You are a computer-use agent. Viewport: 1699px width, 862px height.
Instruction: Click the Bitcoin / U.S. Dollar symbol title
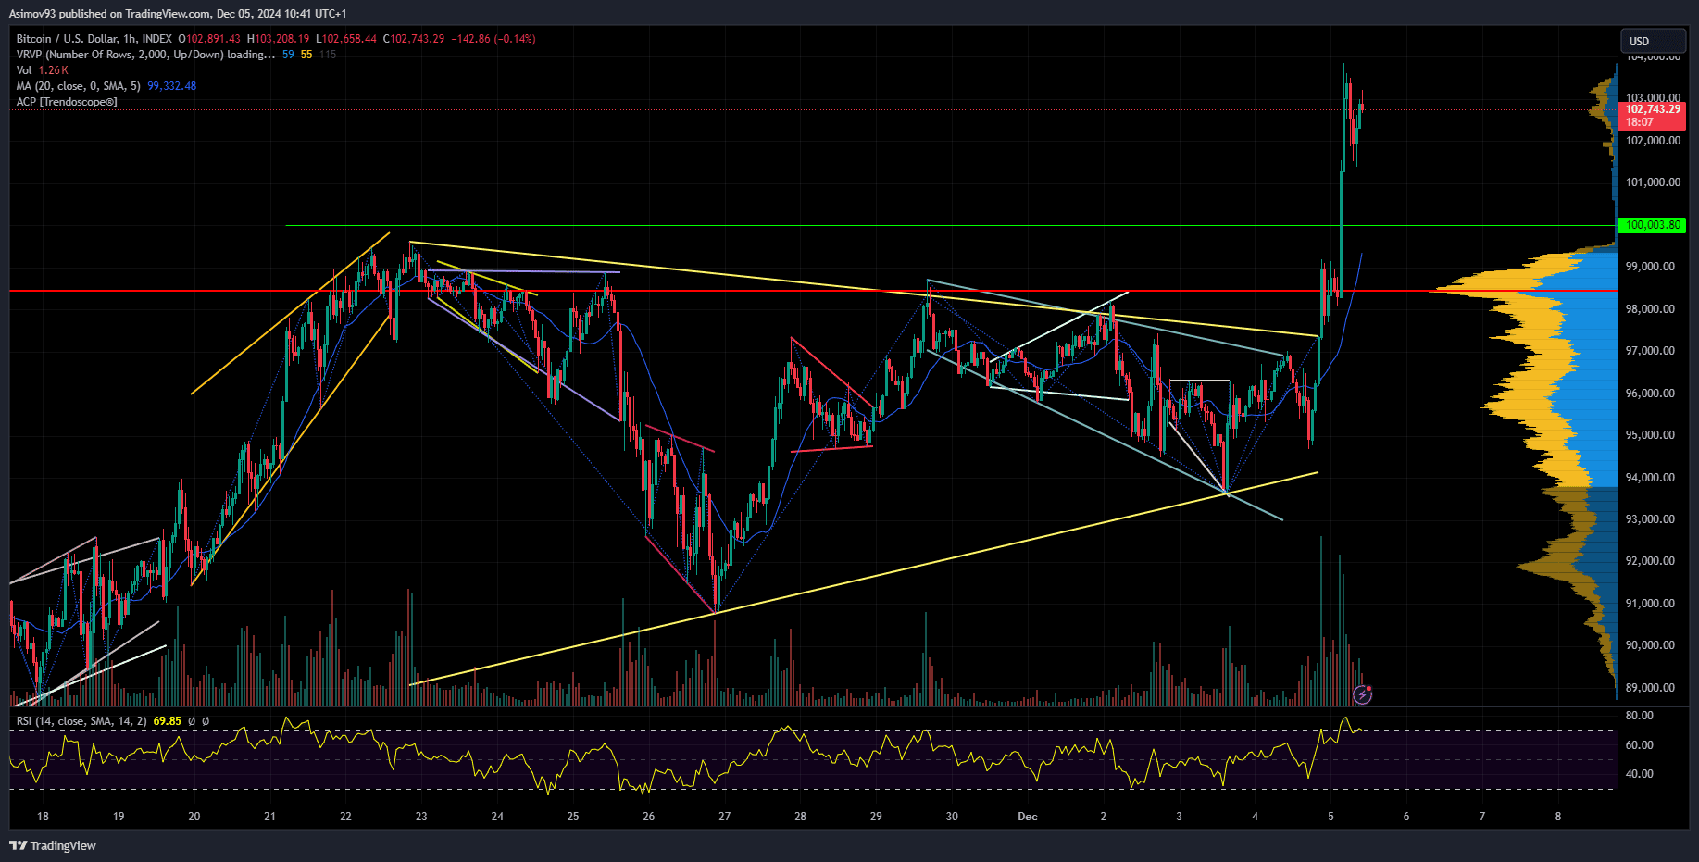(94, 39)
